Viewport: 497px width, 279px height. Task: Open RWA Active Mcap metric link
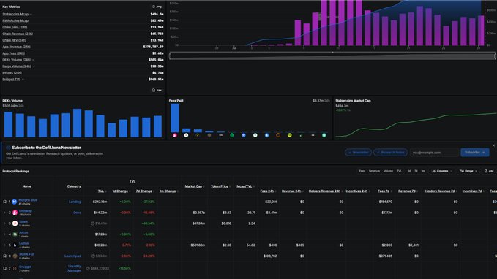pyautogui.click(x=15, y=20)
